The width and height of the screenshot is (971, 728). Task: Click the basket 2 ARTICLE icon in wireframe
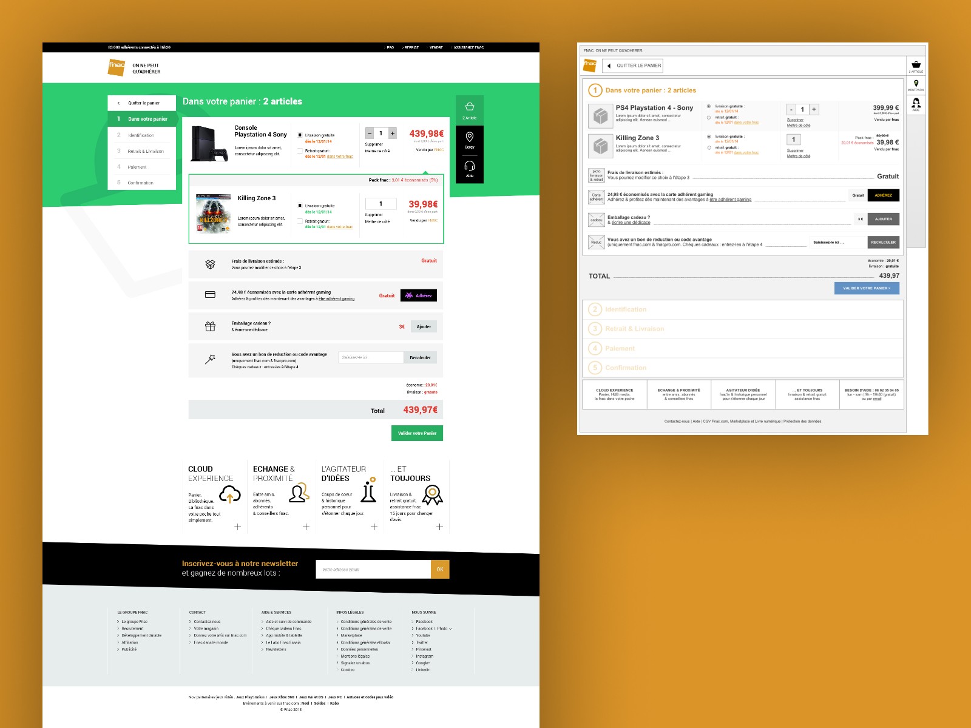point(916,66)
